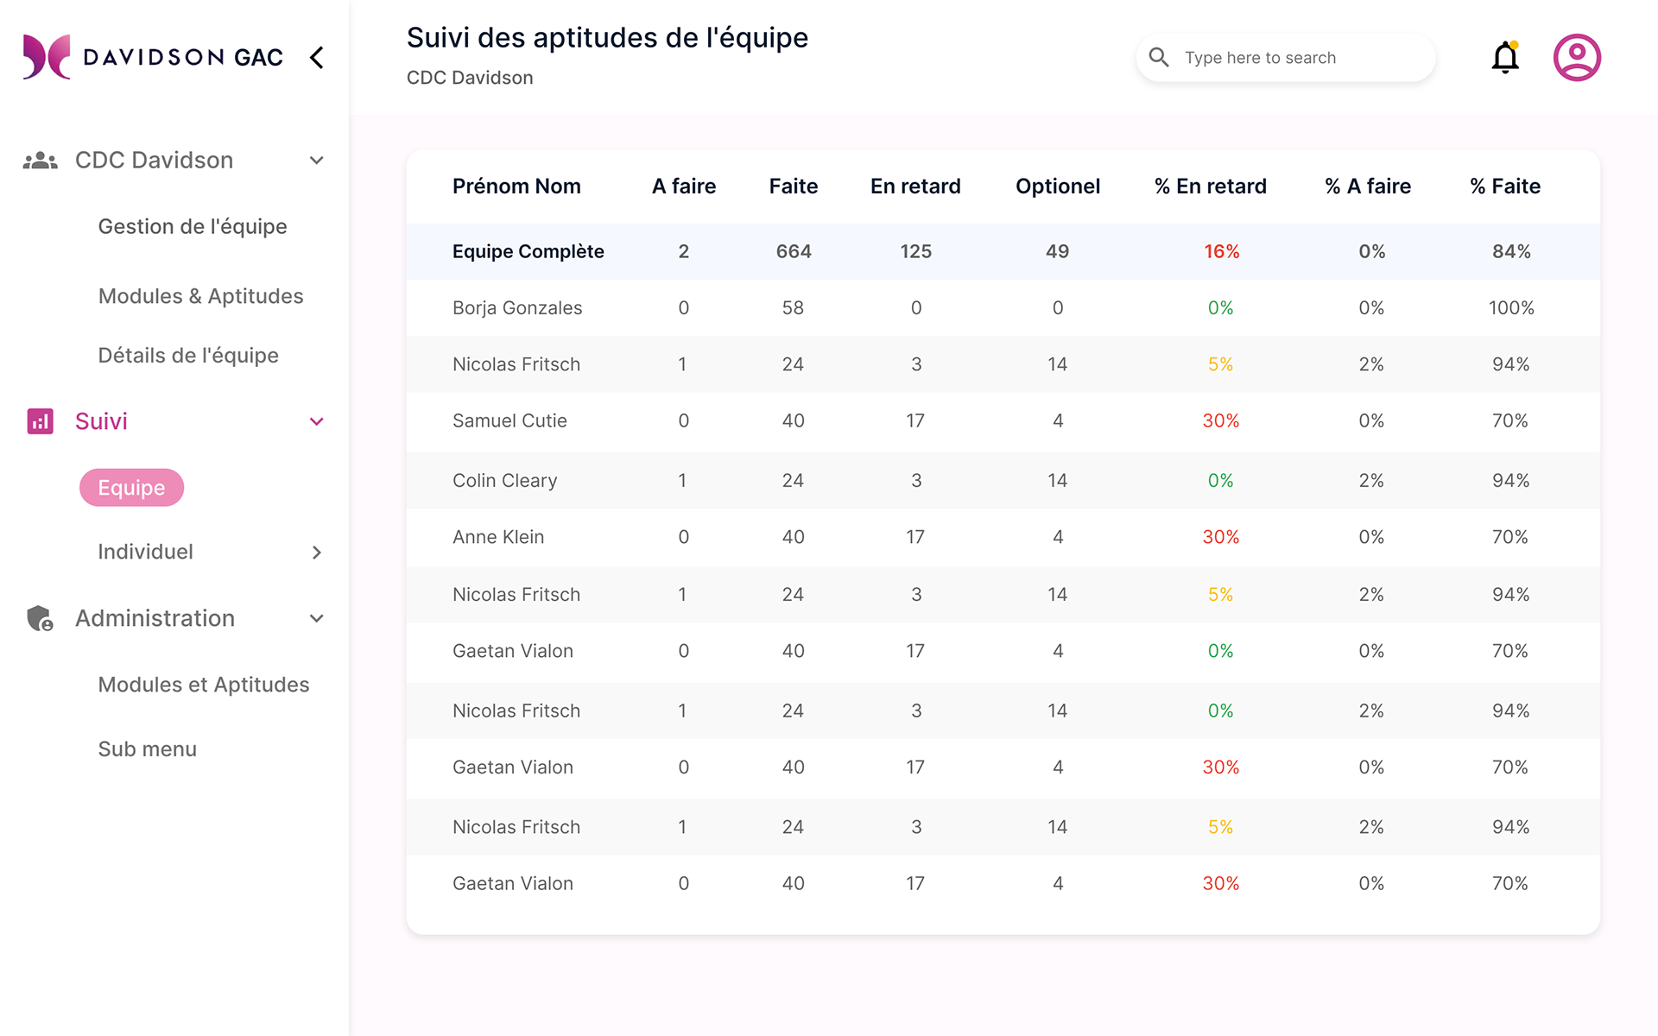Open Gestion de l'équipe menu item
The width and height of the screenshot is (1658, 1036).
[x=193, y=227]
